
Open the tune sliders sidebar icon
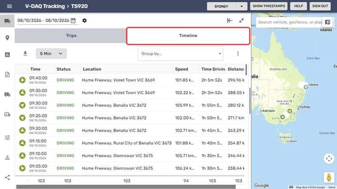coord(7,138)
